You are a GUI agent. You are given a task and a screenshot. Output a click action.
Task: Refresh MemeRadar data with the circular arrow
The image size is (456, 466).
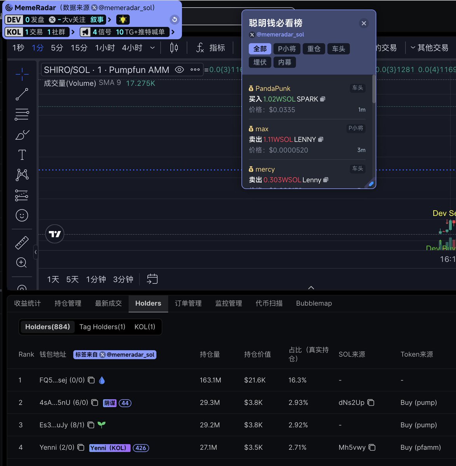point(175,19)
